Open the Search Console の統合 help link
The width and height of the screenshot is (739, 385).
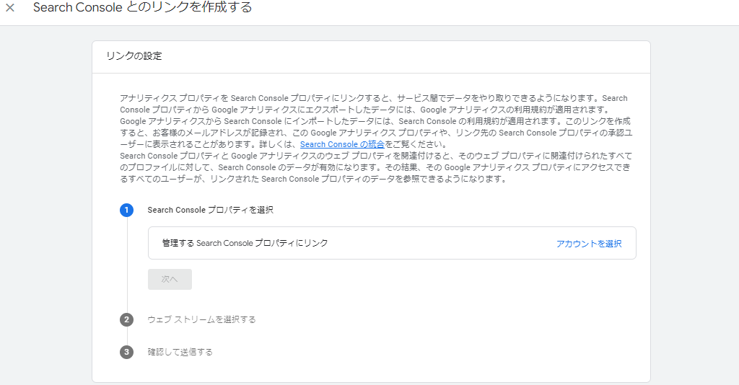click(x=342, y=144)
